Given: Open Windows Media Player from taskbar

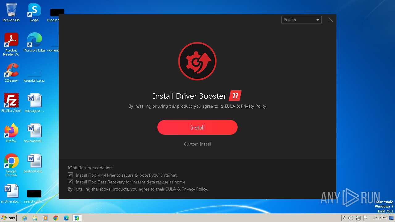Looking at the screenshot, I should click(x=45, y=218).
